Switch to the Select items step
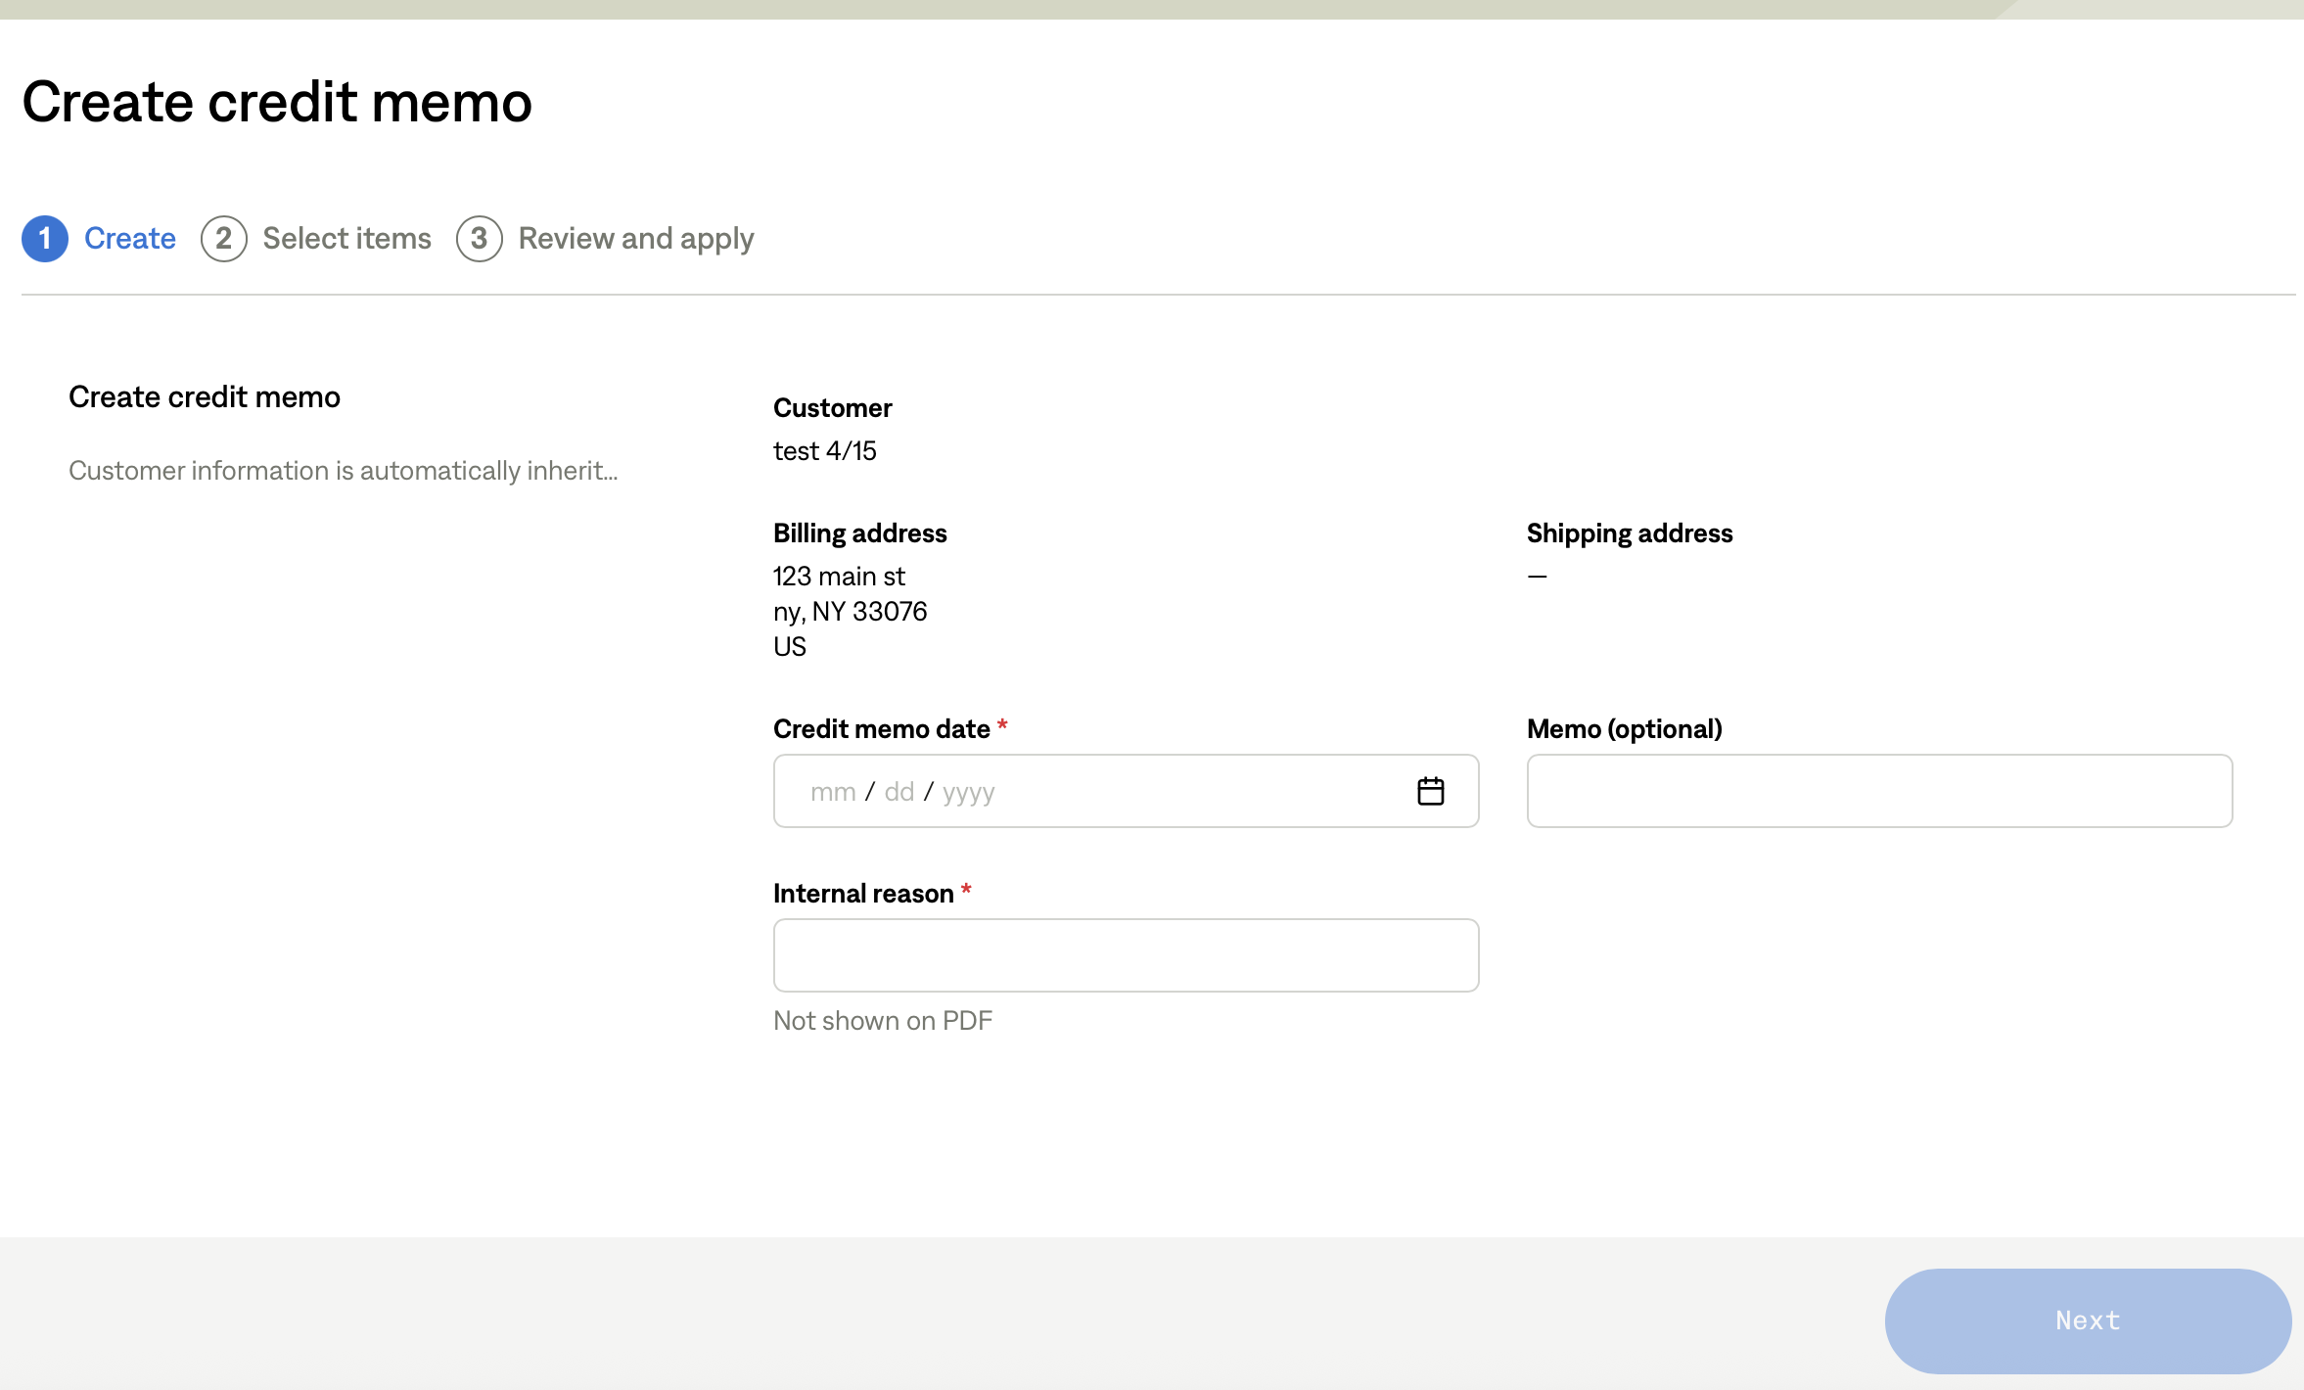This screenshot has height=1390, width=2304. click(x=346, y=239)
